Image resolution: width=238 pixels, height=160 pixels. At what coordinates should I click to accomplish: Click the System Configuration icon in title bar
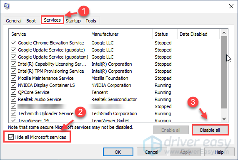(7, 6)
